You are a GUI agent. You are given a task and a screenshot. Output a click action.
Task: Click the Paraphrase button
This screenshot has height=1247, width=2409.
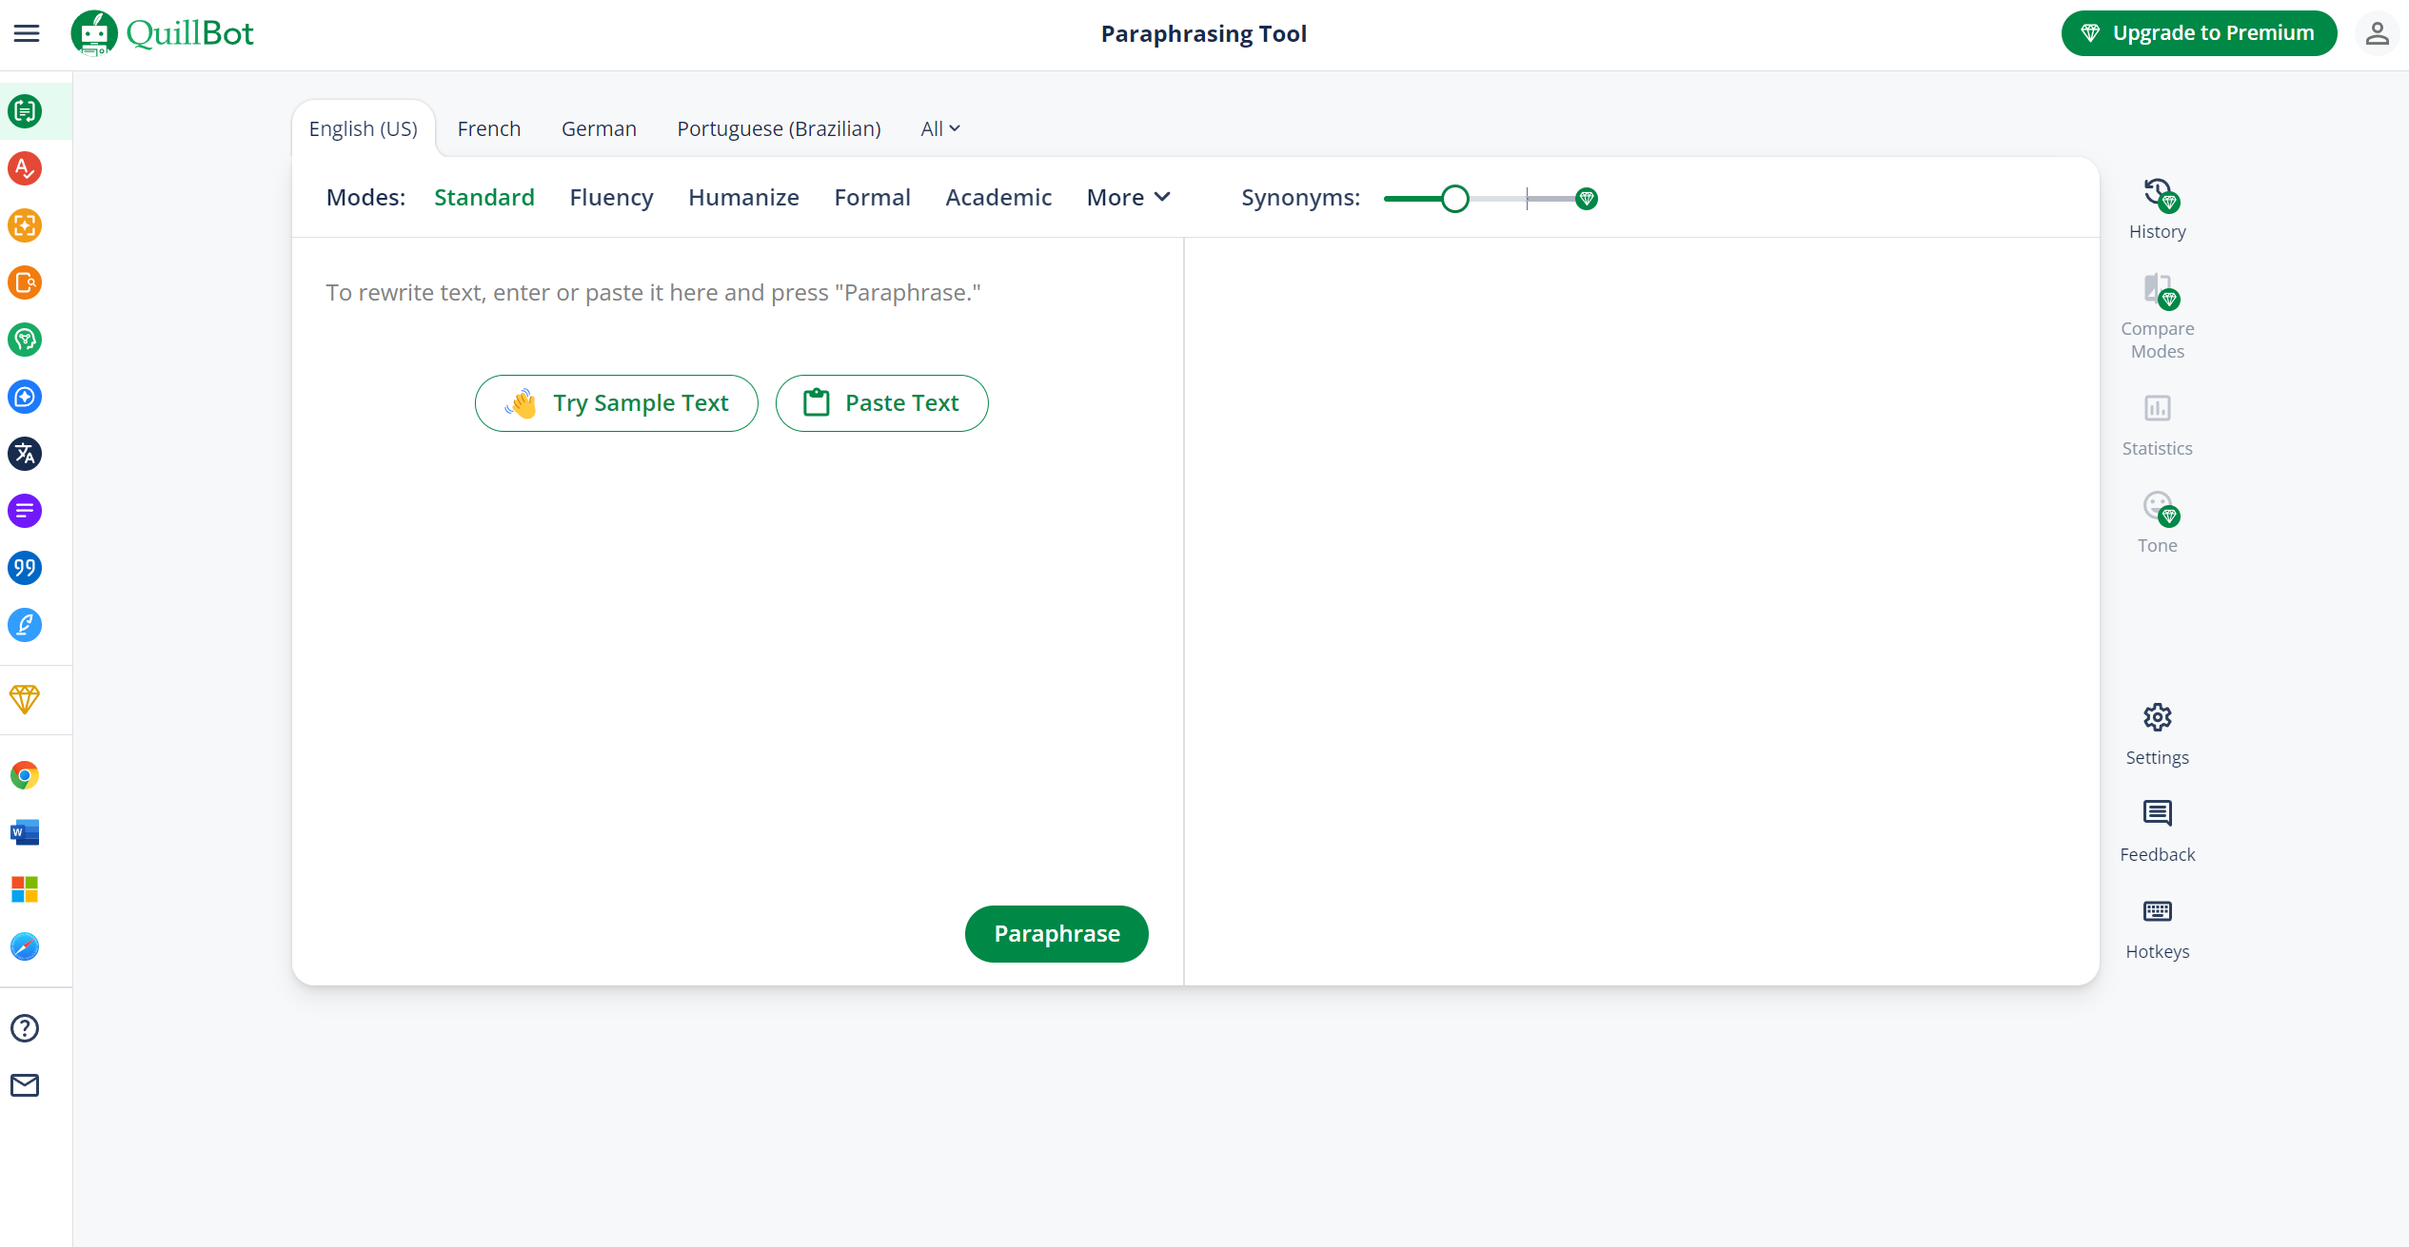tap(1056, 933)
